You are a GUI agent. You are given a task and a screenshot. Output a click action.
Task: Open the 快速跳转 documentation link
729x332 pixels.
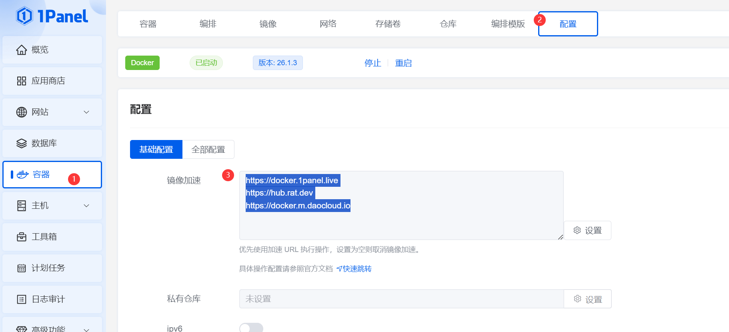click(x=354, y=269)
